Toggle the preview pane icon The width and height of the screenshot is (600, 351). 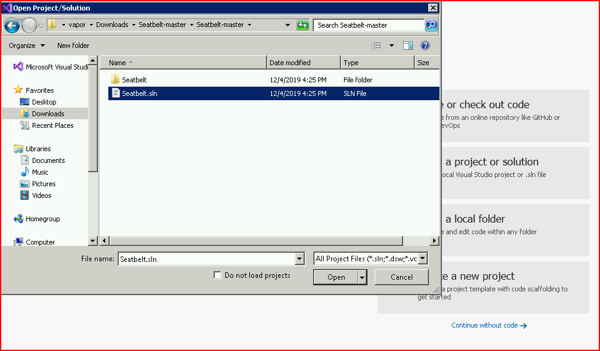point(408,45)
